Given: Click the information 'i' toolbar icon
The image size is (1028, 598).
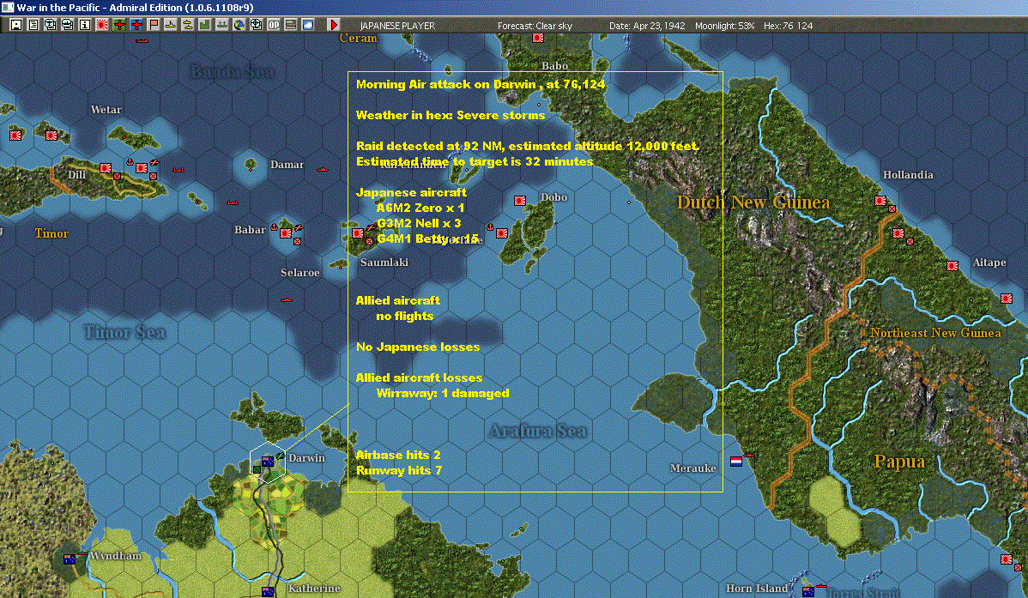Looking at the screenshot, I should [85, 25].
